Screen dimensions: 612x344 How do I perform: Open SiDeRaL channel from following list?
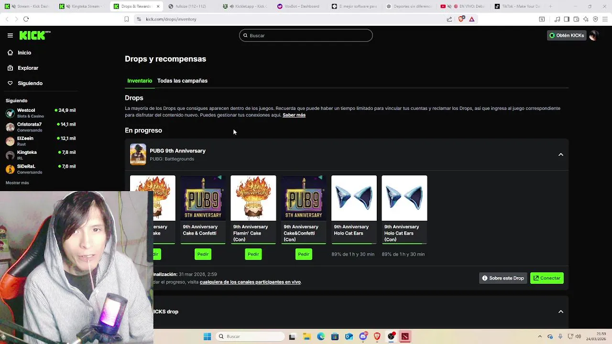[41, 169]
